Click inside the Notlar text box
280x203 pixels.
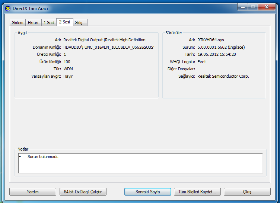click(x=140, y=163)
